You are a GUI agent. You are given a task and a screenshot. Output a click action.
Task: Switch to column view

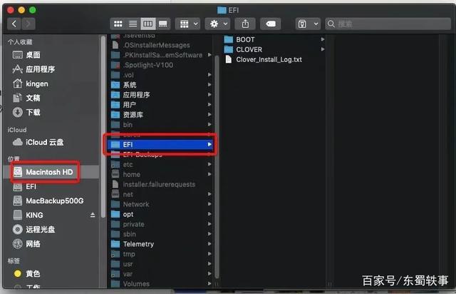(x=148, y=24)
